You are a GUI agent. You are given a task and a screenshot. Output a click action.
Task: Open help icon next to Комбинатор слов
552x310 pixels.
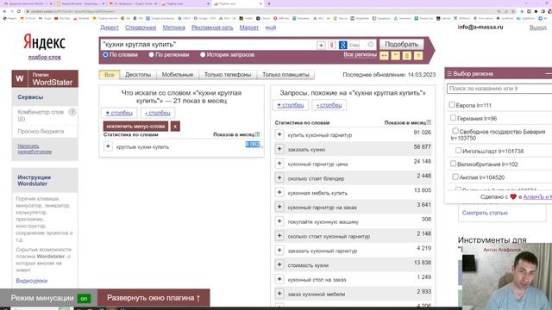click(72, 112)
